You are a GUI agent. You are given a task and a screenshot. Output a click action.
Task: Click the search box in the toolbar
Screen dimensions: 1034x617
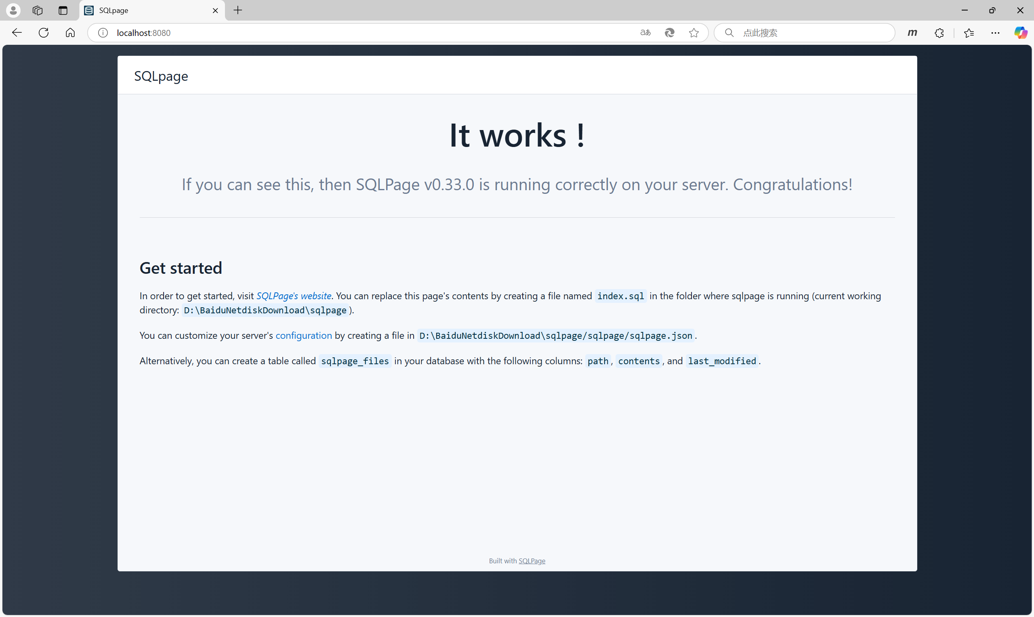pos(803,32)
